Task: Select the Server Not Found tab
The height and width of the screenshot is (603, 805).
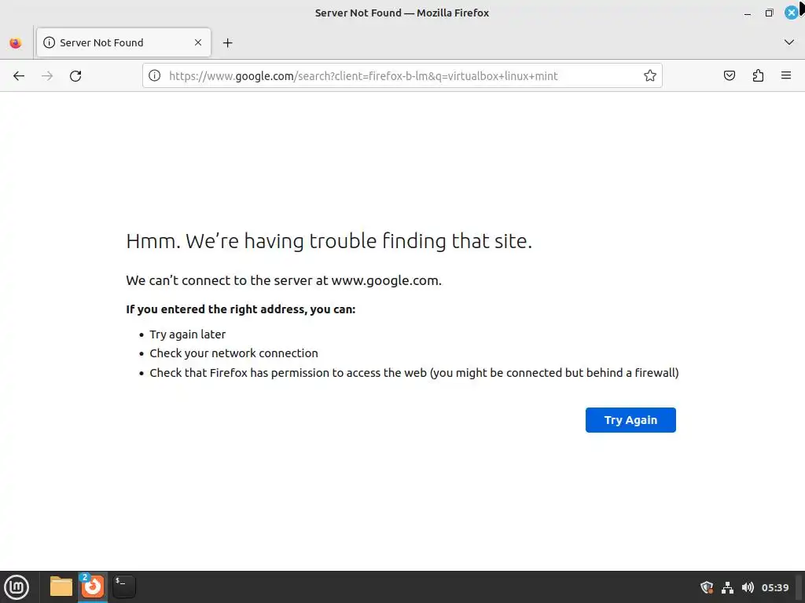Action: [123, 42]
